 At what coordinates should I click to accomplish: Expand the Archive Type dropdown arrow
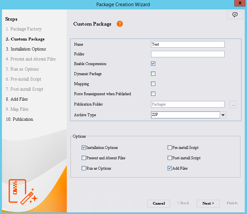click(x=223, y=115)
